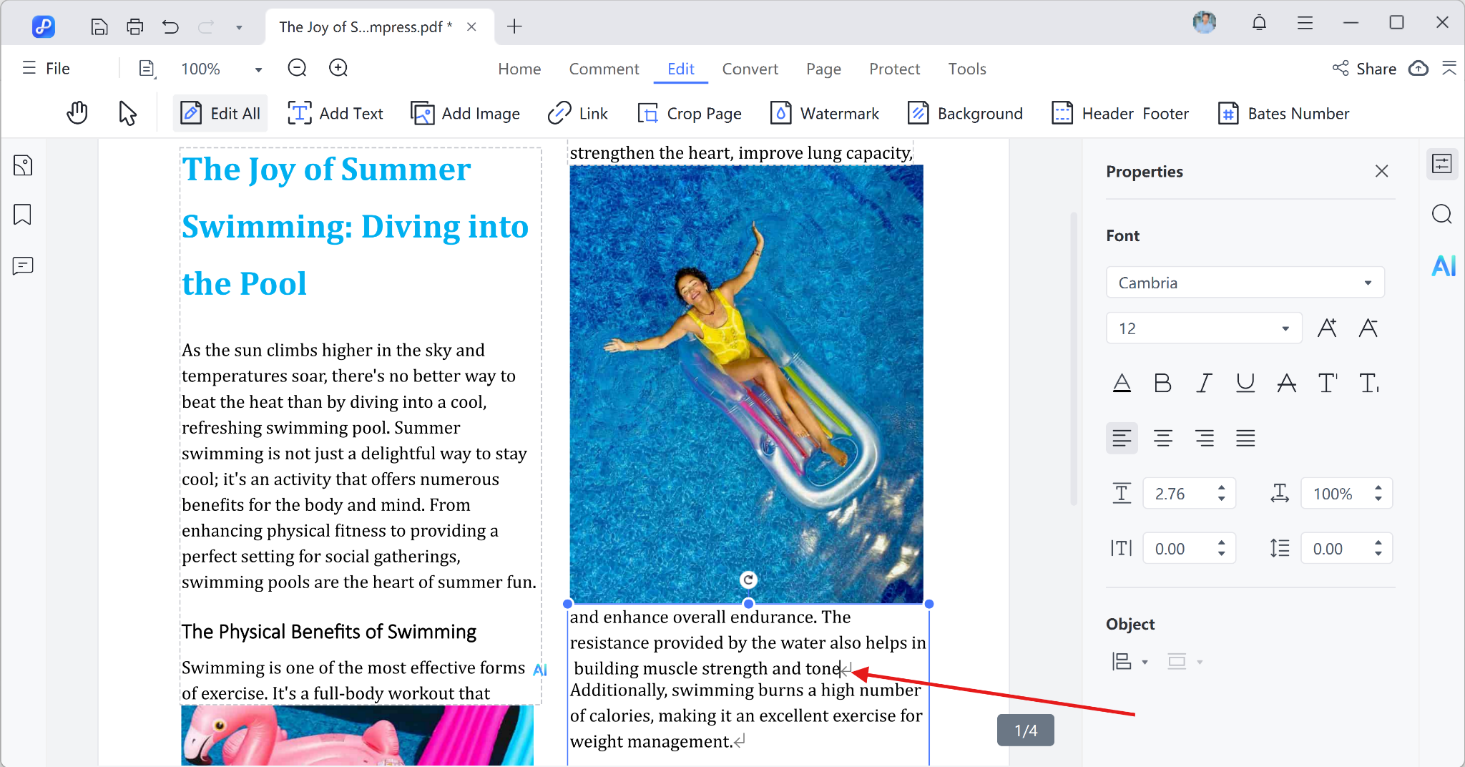Select the Hand pan tool
Image resolution: width=1465 pixels, height=767 pixels.
click(x=77, y=113)
